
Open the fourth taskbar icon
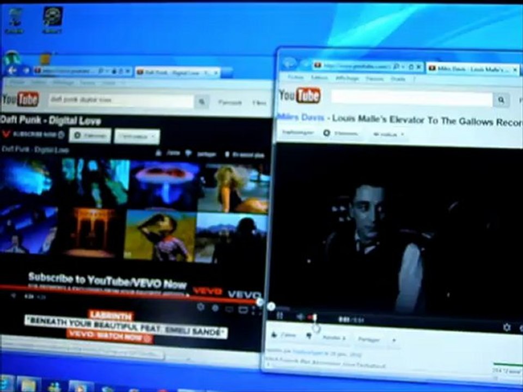(80, 387)
